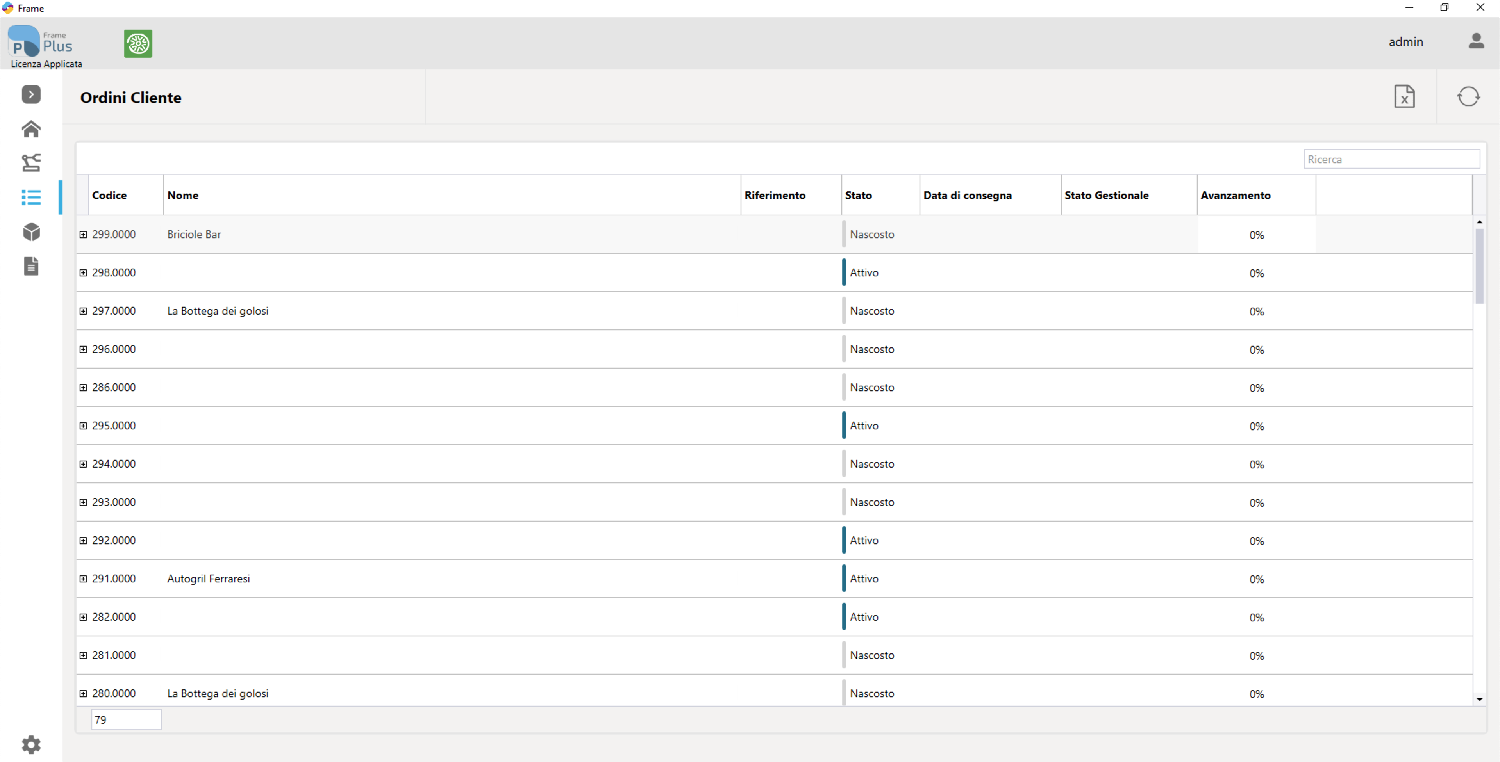Expand order row 286.0000
Image resolution: width=1500 pixels, height=762 pixels.
(83, 388)
